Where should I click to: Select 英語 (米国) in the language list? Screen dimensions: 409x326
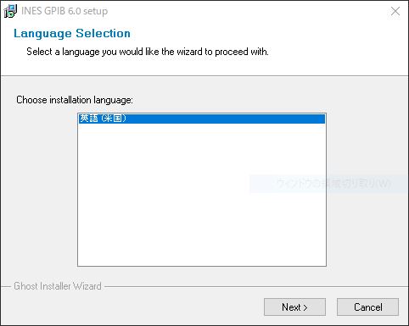click(x=201, y=119)
